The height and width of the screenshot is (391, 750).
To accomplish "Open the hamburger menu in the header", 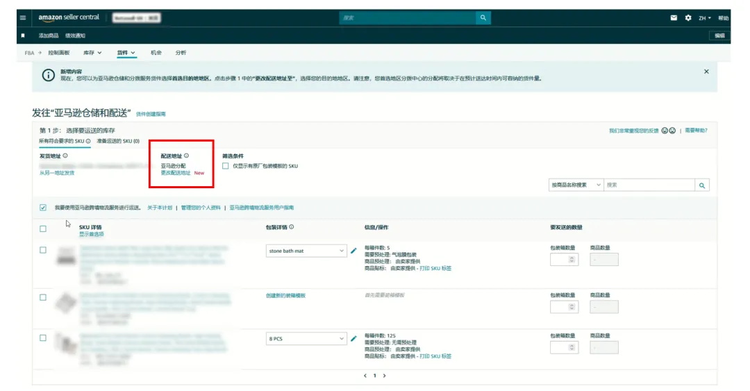I will coord(23,18).
